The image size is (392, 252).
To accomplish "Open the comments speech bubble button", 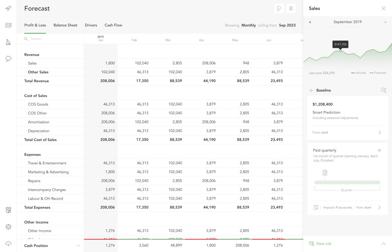I will click(x=279, y=8).
